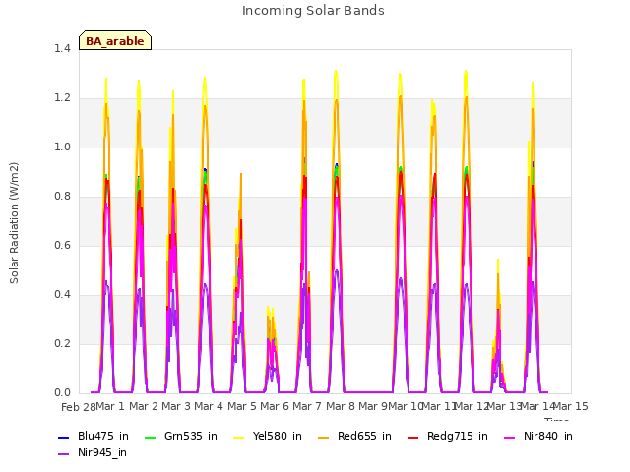Click the BA_arable annotation label

click(115, 40)
